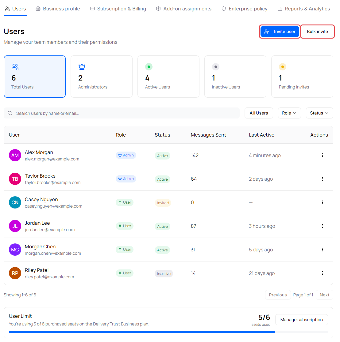Screen dimensions: 340x342
Task: Click 'Page 1 of 1' indicator
Action: [303, 295]
